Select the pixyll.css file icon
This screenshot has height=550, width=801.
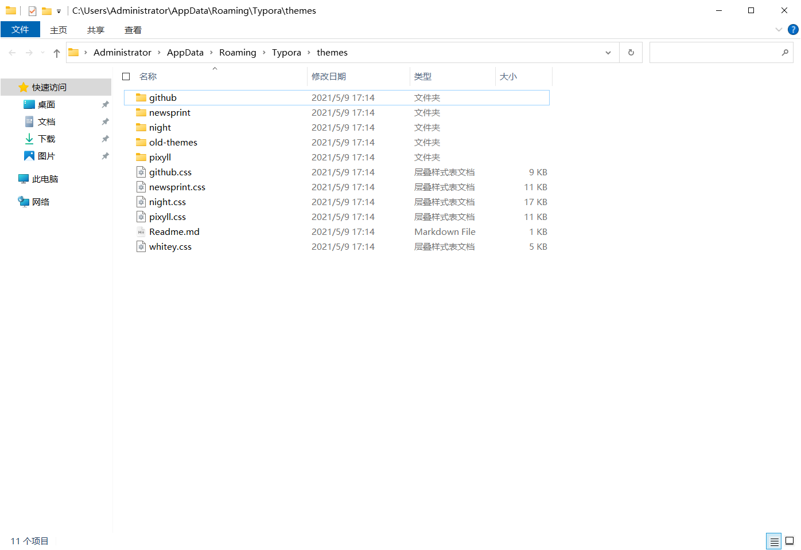tap(141, 217)
